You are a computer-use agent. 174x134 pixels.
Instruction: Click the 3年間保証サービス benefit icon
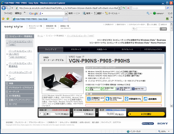coord(95,99)
